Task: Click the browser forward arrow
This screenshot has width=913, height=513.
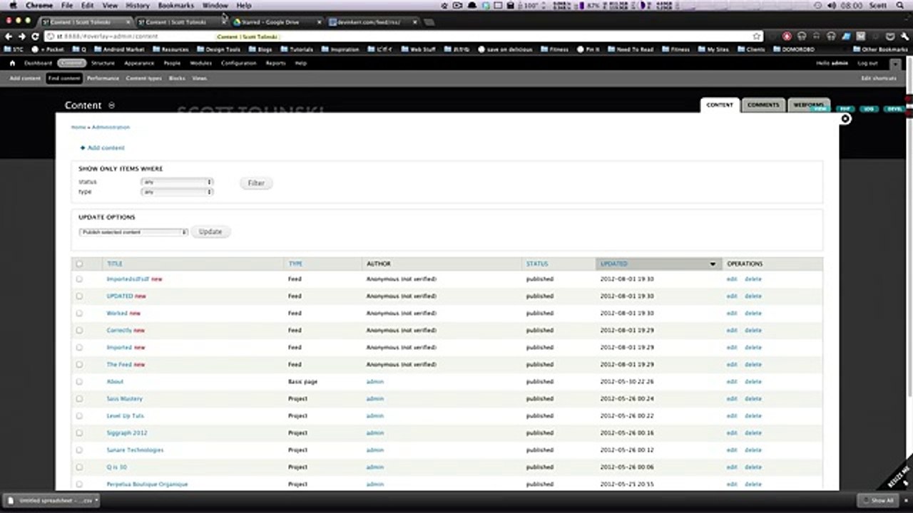Action: tap(22, 36)
